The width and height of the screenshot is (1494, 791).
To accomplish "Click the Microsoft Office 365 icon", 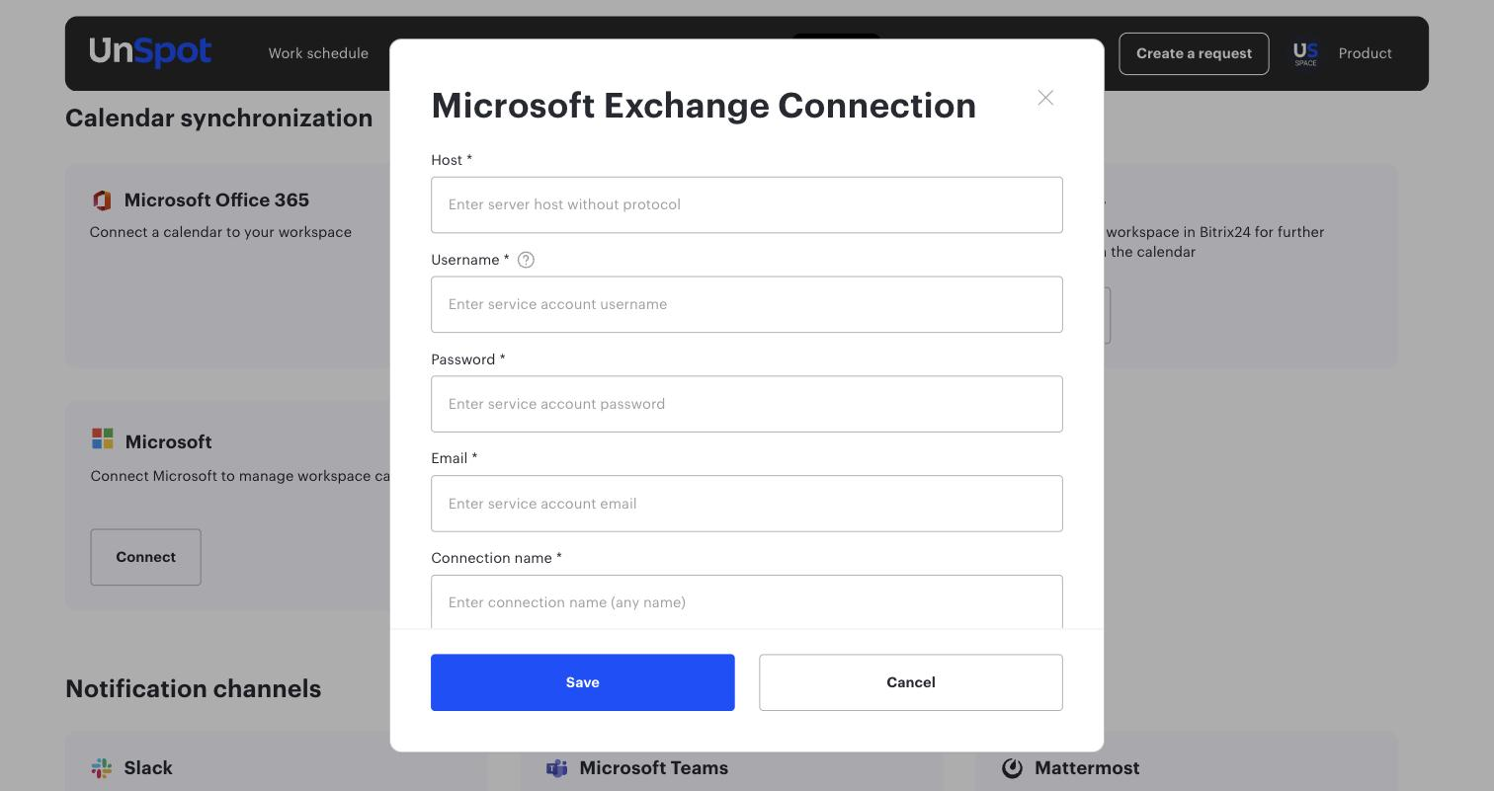I will [x=102, y=200].
